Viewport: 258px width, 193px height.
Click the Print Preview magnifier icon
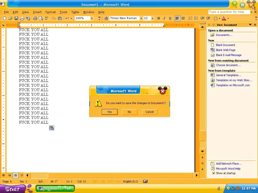pos(41,18)
